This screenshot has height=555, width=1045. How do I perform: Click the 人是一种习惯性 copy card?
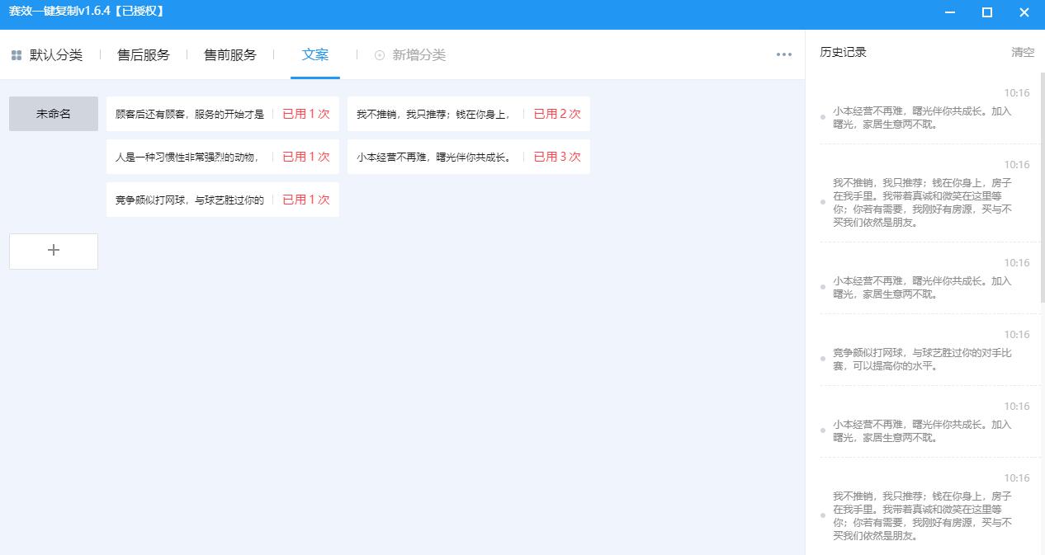190,156
